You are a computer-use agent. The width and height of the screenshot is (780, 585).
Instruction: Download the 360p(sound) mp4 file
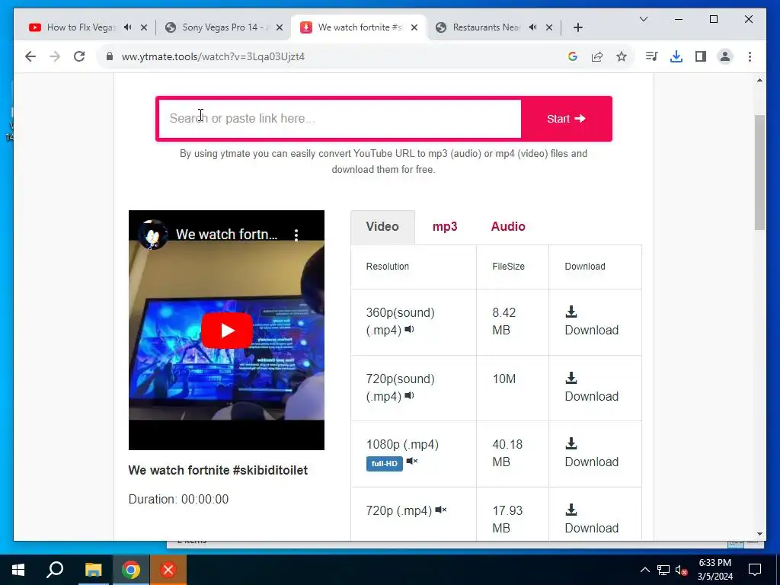coord(591,321)
